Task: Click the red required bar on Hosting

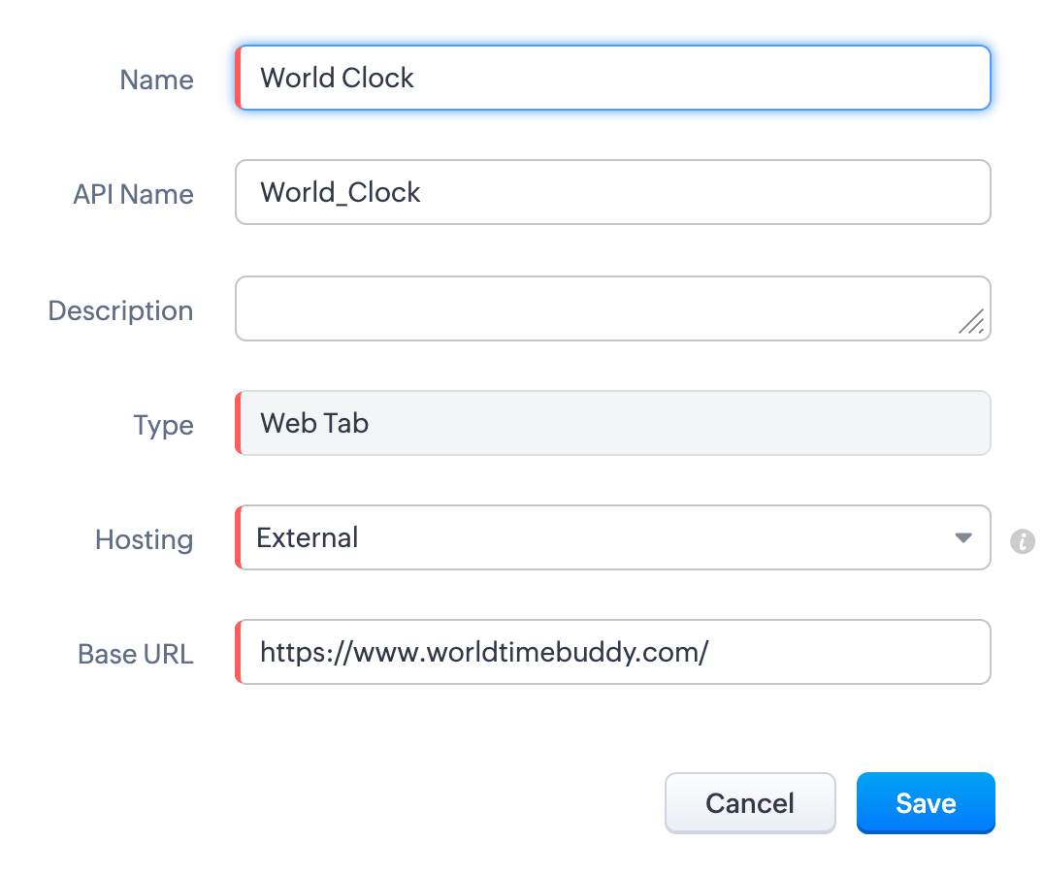Action: pyautogui.click(x=238, y=537)
